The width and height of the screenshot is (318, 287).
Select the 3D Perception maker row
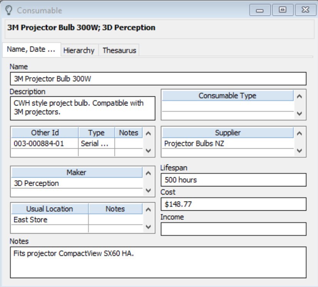click(77, 183)
